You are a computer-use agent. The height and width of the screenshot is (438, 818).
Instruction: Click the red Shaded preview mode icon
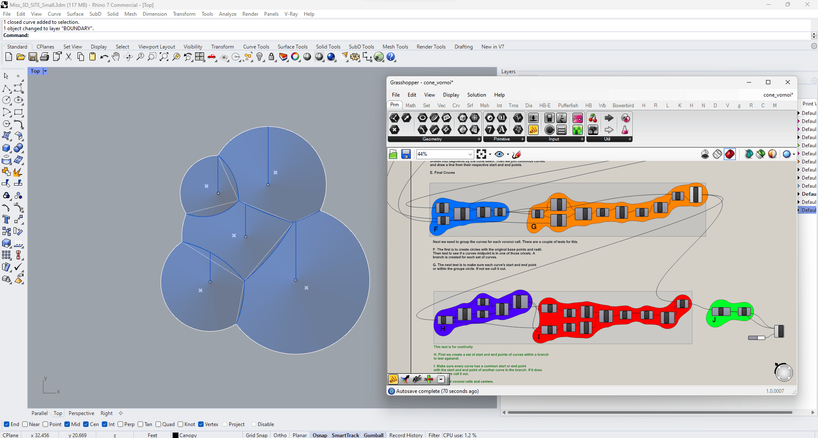(730, 154)
